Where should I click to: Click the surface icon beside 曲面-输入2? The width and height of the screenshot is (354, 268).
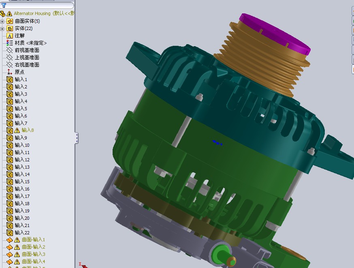10,247
